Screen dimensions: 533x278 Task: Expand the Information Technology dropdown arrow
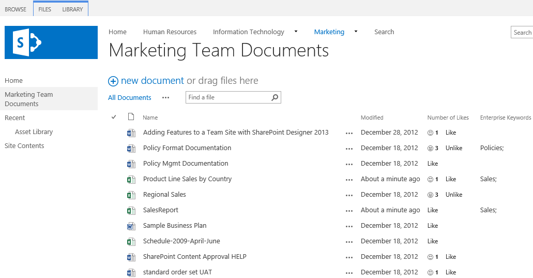click(x=296, y=32)
